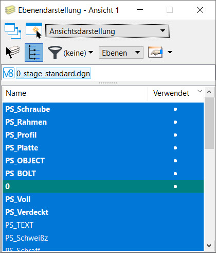Click the used dot for PS_Schraube

[175, 109]
